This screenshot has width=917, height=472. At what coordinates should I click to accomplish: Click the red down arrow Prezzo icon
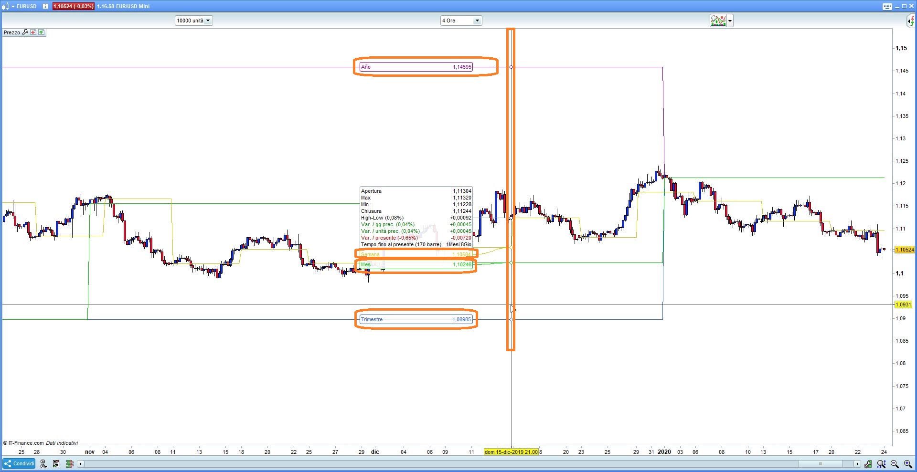click(33, 32)
